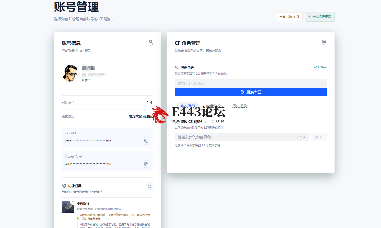The height and width of the screenshot is (228, 381).
Task: Click the 在线 status text
Action: click(87, 80)
